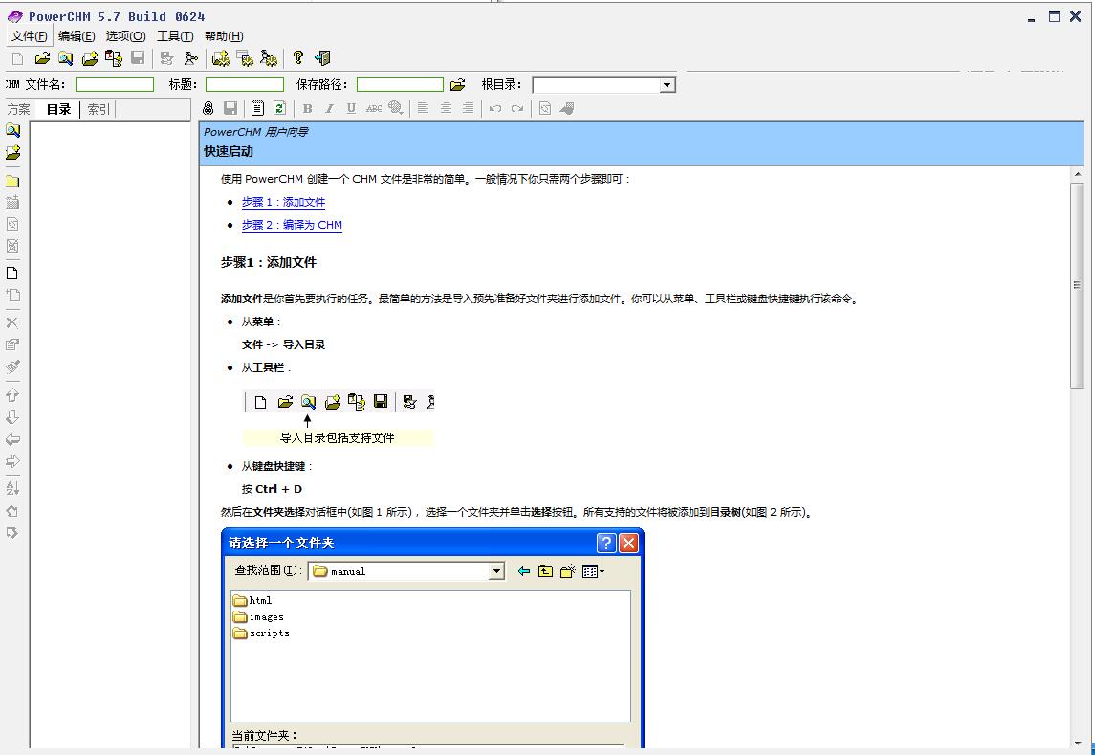Click the 保存路径 input field
This screenshot has width=1095, height=755.
pos(400,84)
